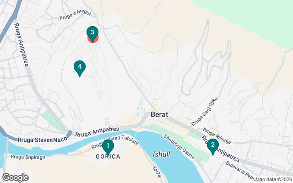Screen dimensions: 293x183
Task: Click the Shetitorja Osumi promenade label
Action: 179,147
